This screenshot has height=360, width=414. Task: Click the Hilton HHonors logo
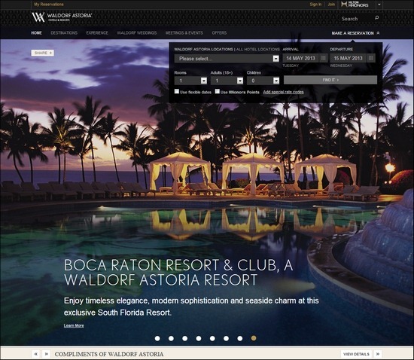coord(355,5)
